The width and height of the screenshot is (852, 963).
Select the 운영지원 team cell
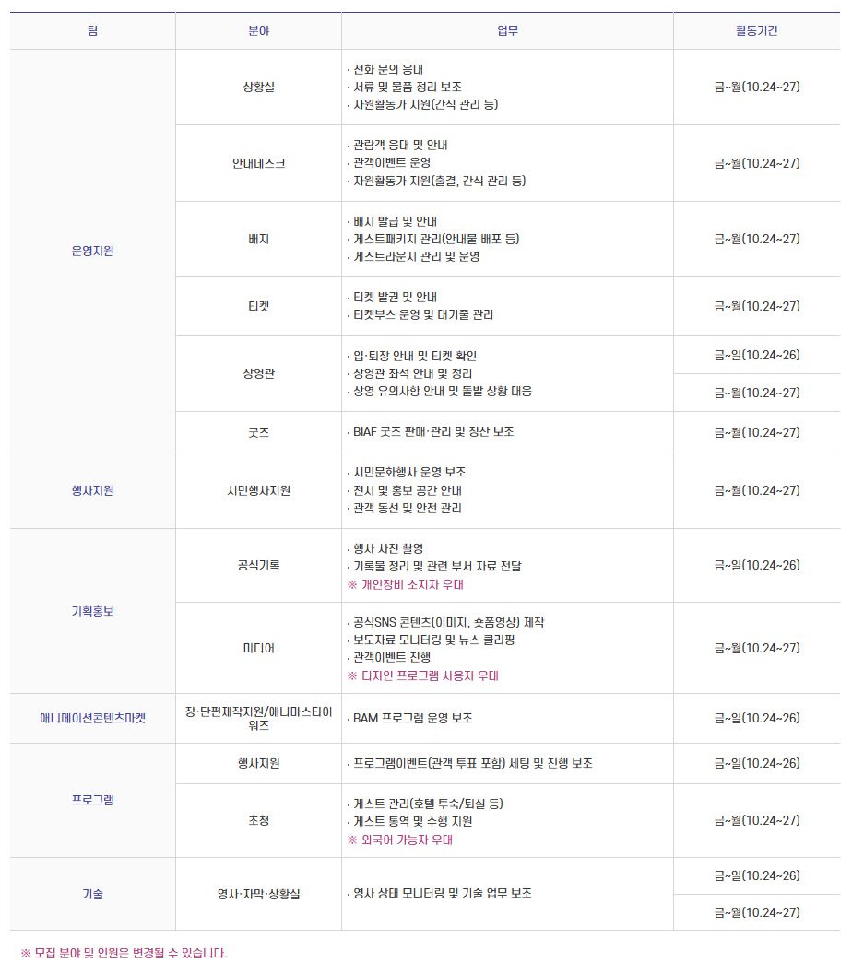coord(92,251)
